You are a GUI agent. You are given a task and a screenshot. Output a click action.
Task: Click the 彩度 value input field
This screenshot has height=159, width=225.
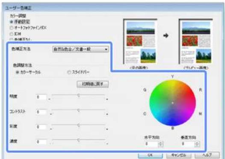(41, 127)
